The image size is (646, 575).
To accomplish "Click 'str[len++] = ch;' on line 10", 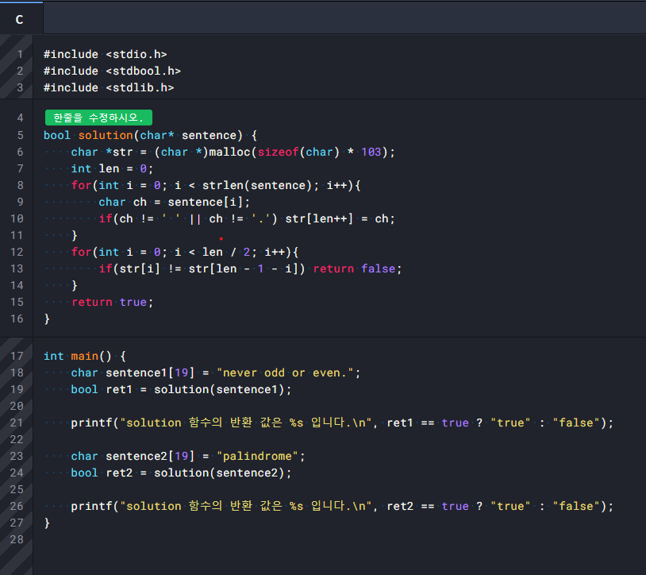I will point(340,218).
